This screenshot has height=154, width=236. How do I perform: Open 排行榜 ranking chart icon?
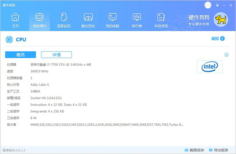pos(137,17)
